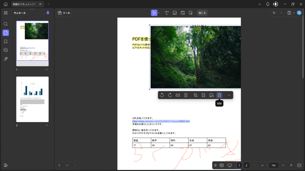Toggle the thumbnail panel pin
The image size is (305, 171).
click(48, 13)
